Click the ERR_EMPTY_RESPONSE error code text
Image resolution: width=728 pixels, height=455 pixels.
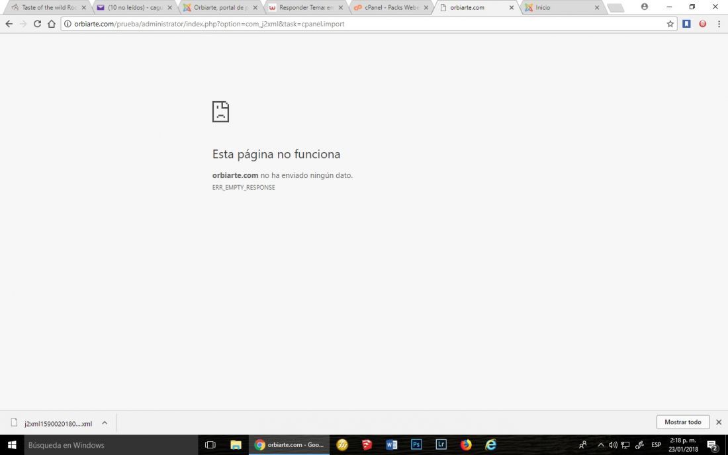(x=244, y=187)
